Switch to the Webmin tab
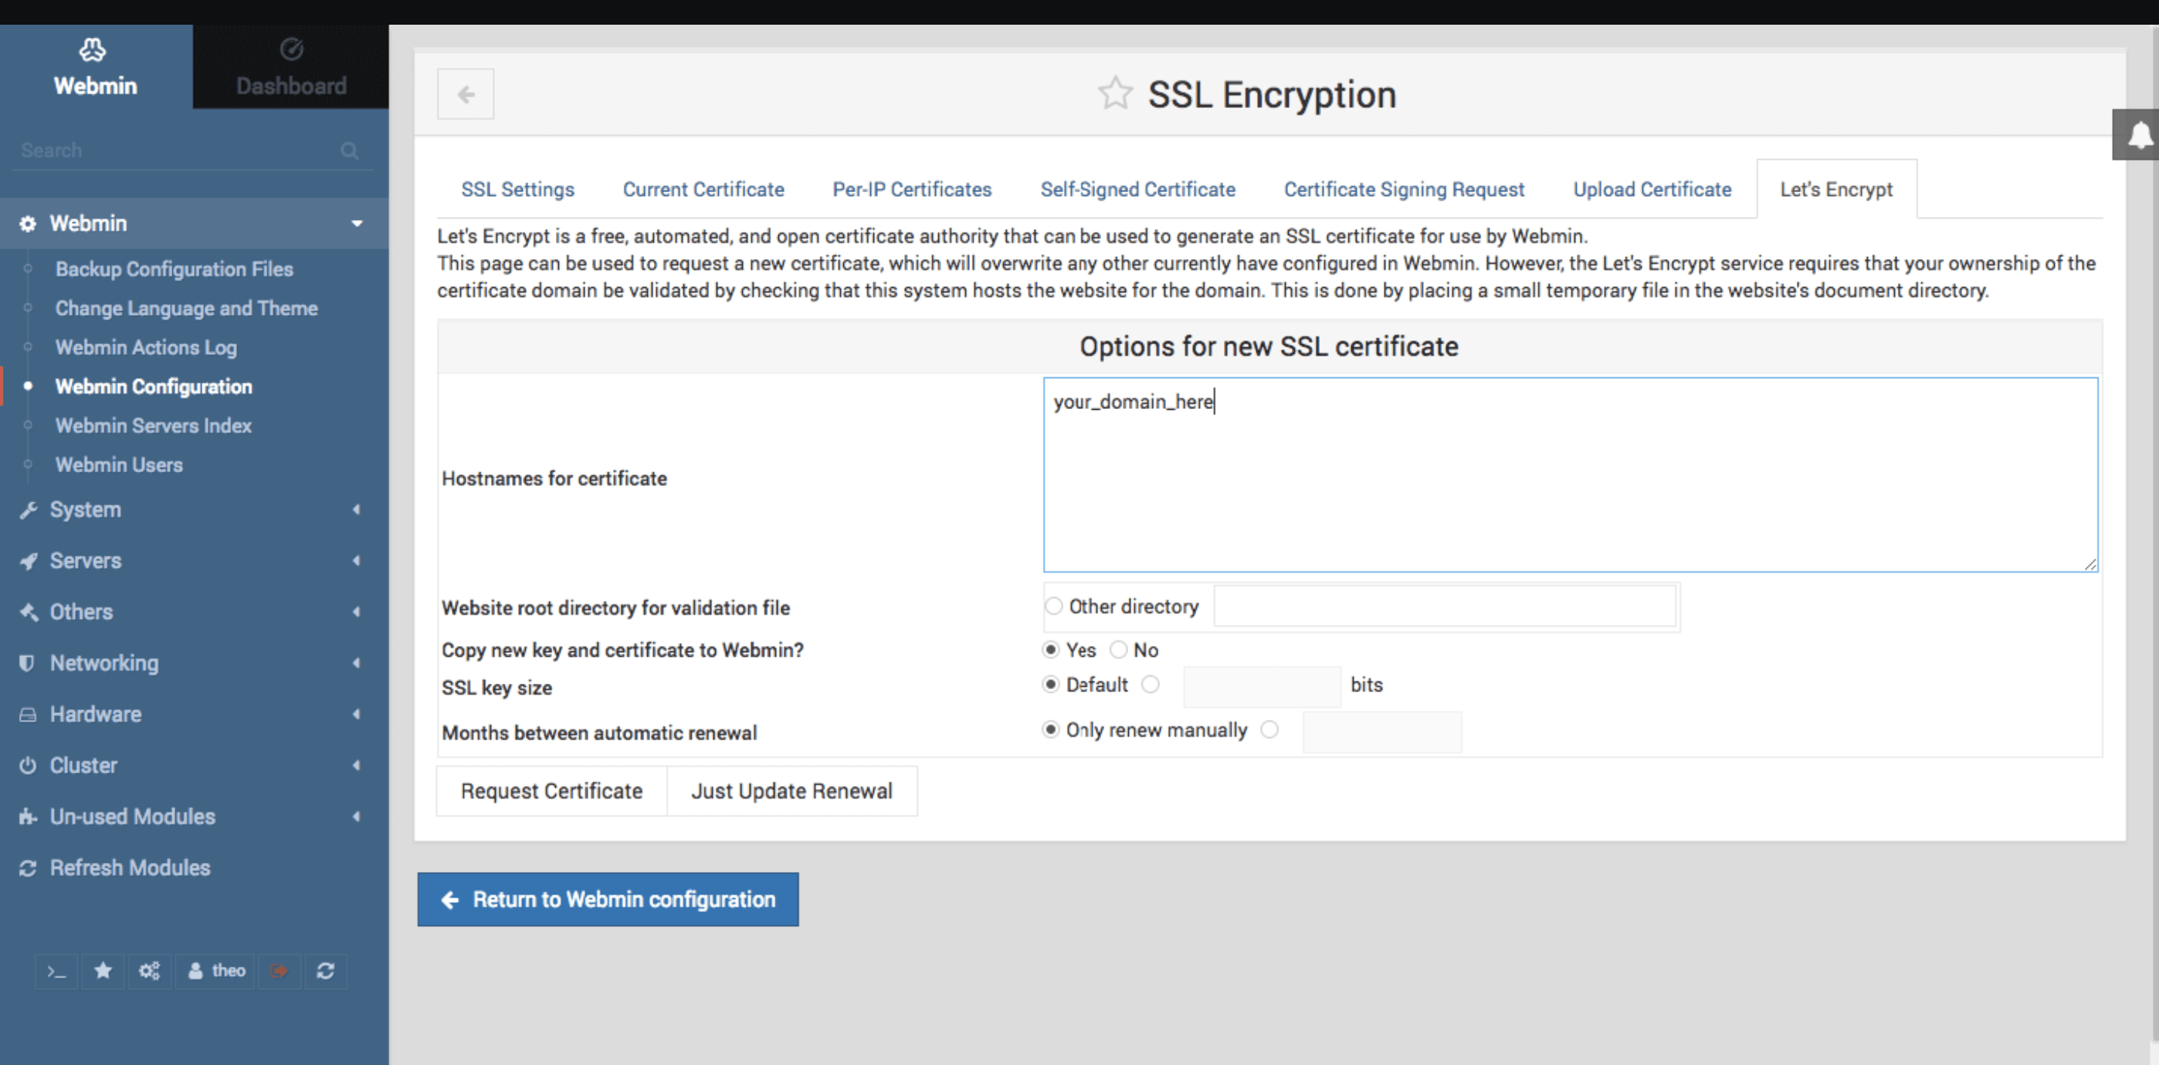 [96, 67]
